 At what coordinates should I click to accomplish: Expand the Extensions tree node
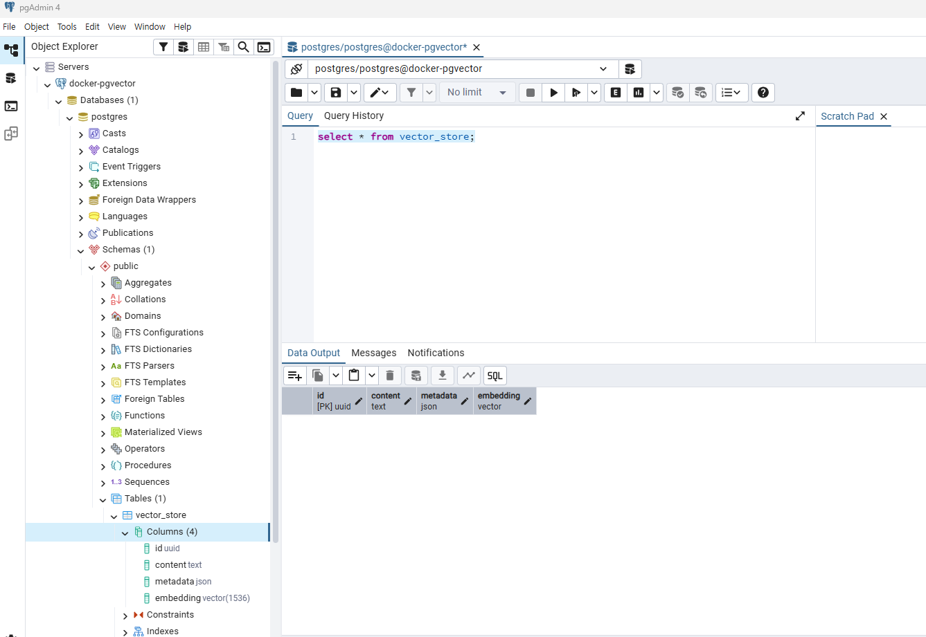pyautogui.click(x=81, y=184)
